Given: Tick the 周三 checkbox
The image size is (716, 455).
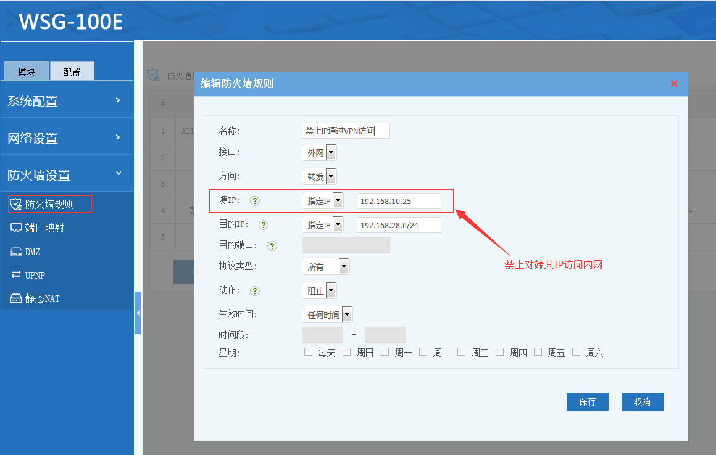Looking at the screenshot, I should (x=461, y=352).
